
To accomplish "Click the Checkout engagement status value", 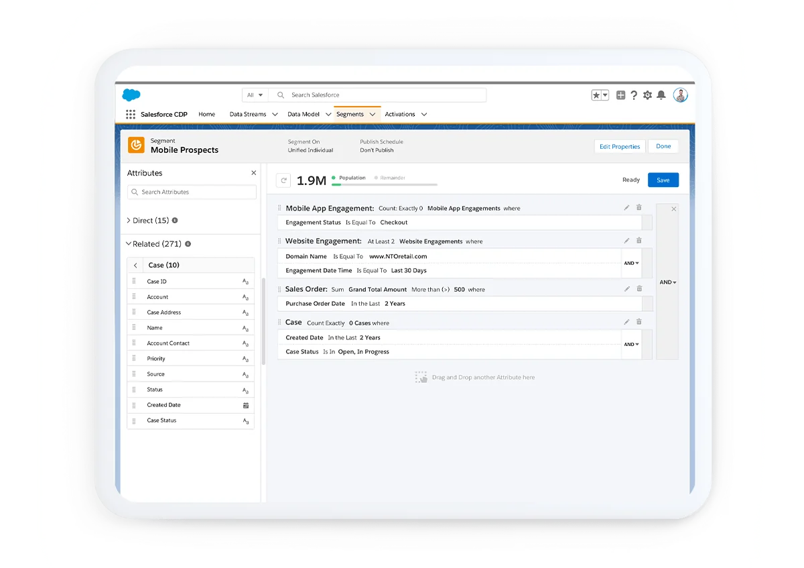I will click(394, 222).
